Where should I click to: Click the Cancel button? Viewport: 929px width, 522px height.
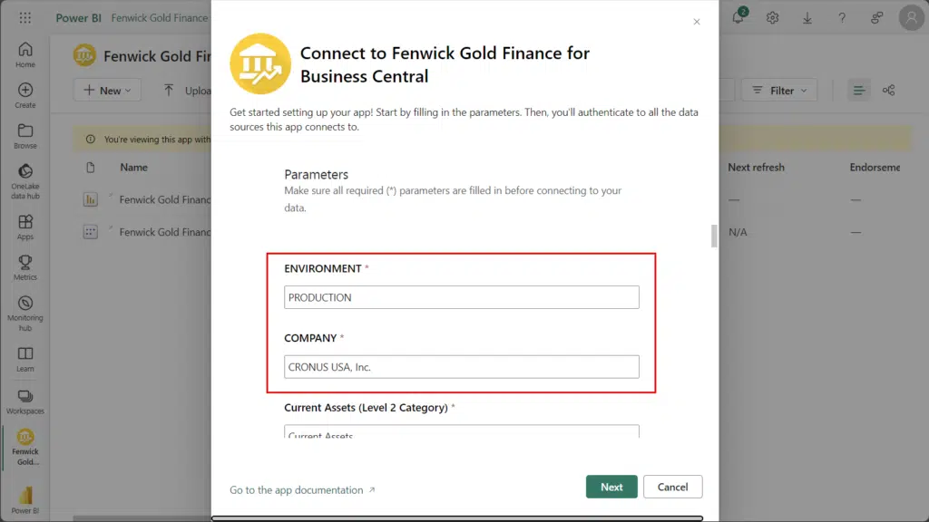click(672, 487)
